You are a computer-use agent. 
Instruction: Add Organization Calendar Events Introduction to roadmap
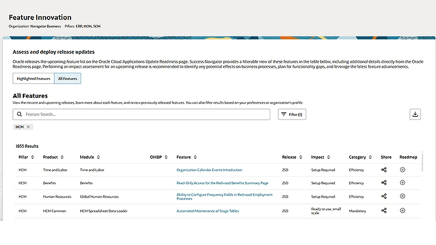(403, 169)
